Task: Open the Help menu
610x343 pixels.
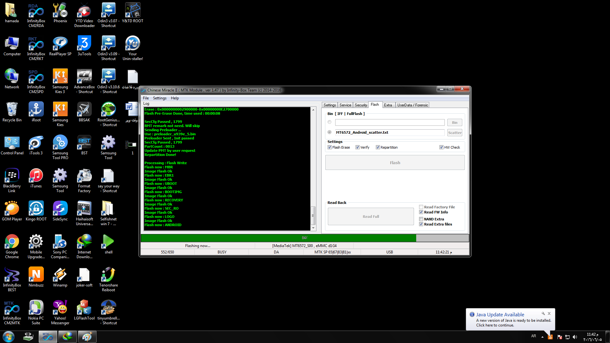Action: click(175, 98)
